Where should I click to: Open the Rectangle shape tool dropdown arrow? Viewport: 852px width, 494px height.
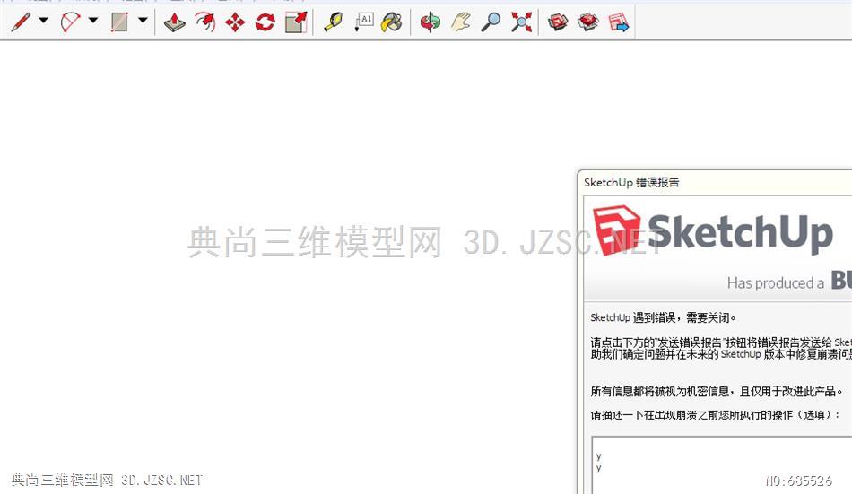(x=143, y=21)
